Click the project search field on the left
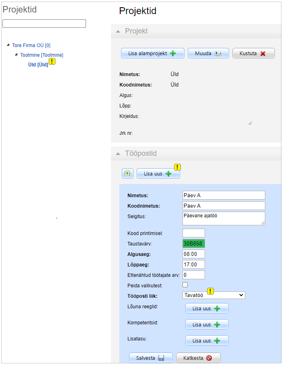 point(44,24)
